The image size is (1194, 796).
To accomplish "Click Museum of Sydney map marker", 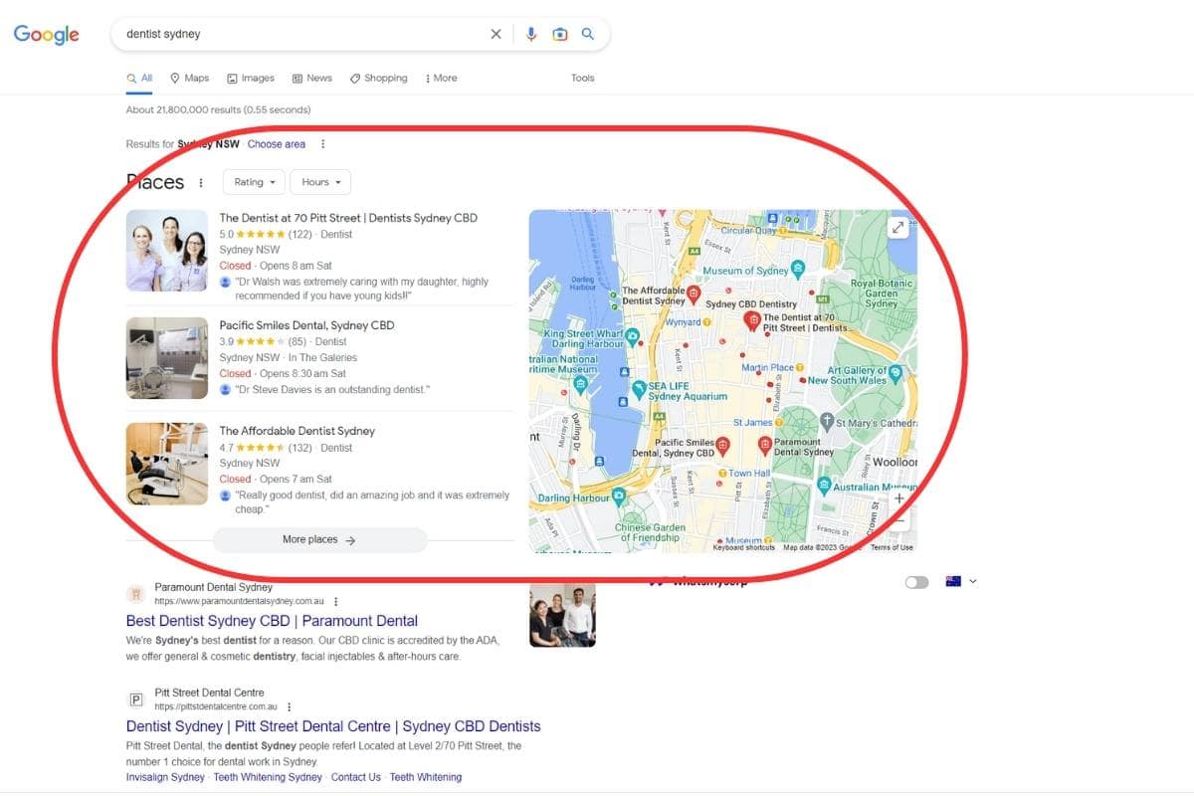I will click(x=797, y=270).
